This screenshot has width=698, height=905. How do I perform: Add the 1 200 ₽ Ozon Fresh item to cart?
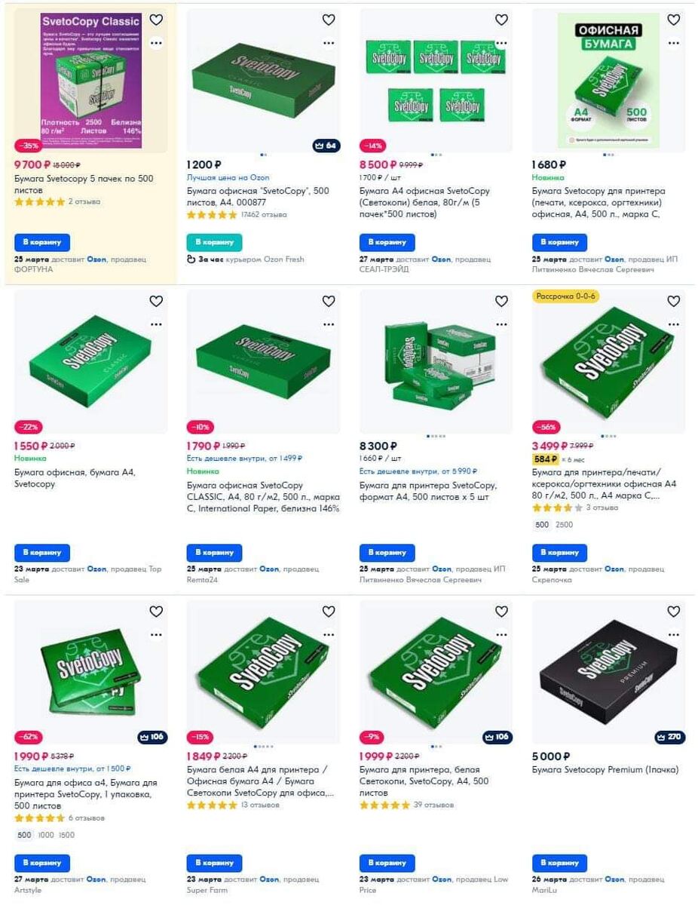point(215,242)
